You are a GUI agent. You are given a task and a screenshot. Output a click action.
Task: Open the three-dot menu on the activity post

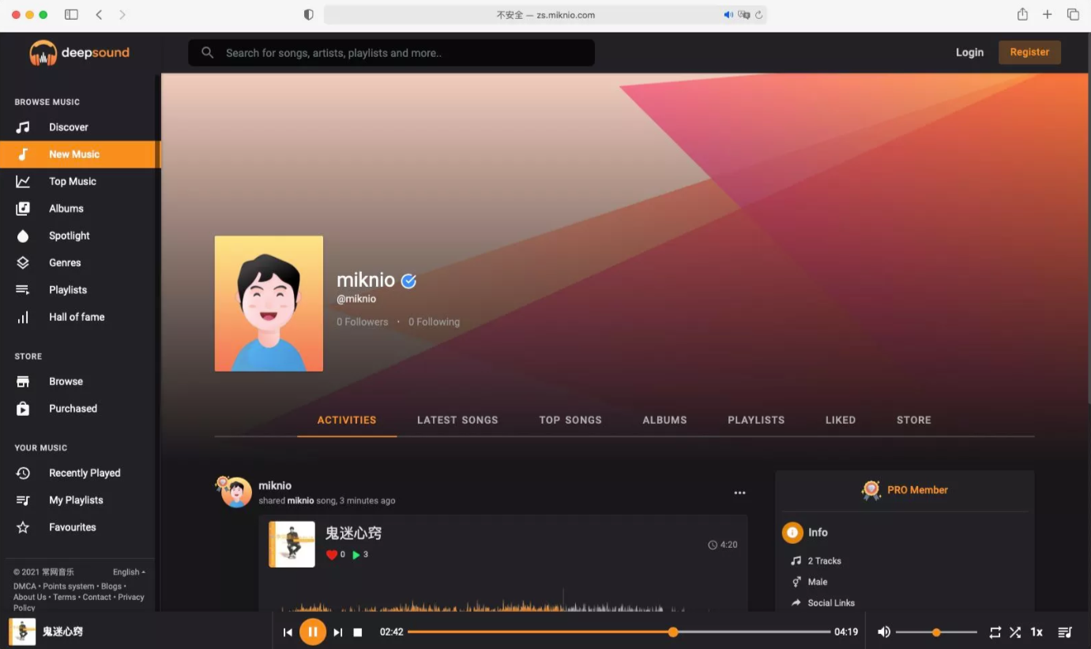[739, 492]
